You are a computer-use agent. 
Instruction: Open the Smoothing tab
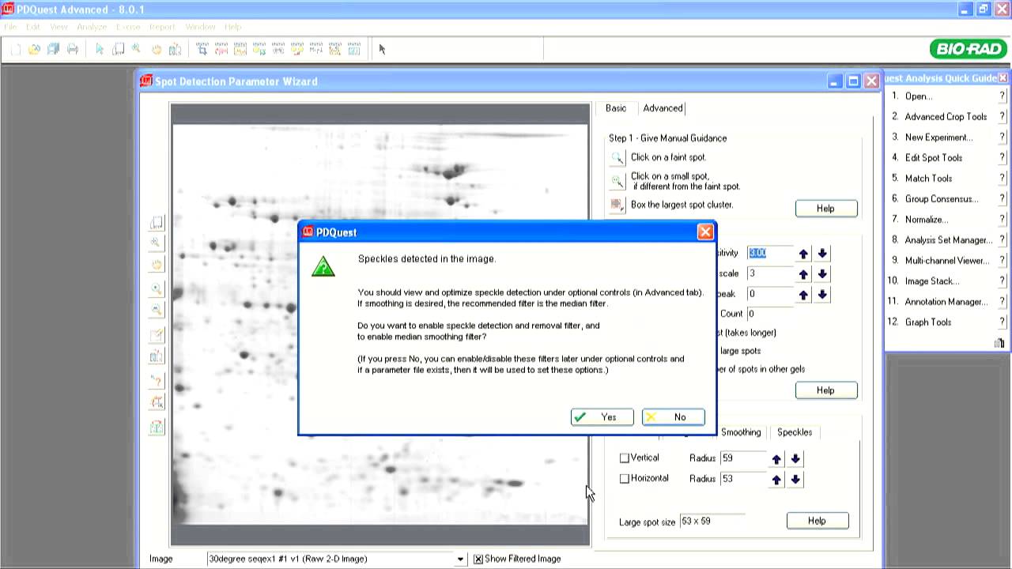[741, 432]
